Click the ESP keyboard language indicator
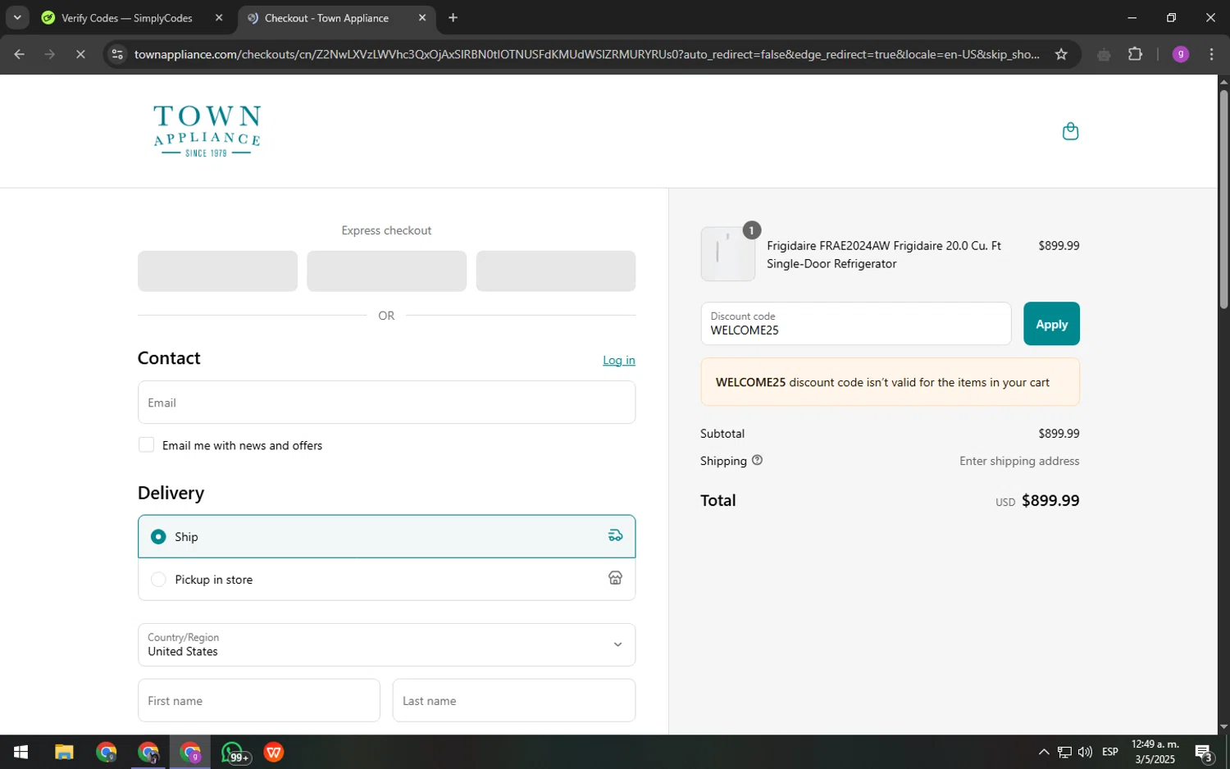Viewport: 1230px width, 769px height. tap(1110, 752)
